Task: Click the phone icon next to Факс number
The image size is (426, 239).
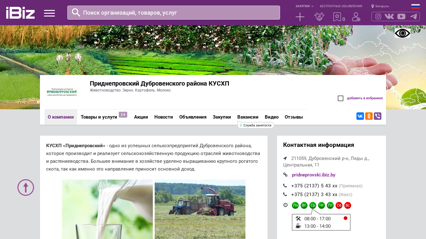Action: tap(285, 194)
